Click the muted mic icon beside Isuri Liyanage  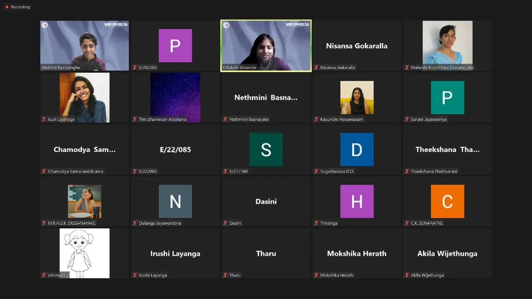coord(44,119)
